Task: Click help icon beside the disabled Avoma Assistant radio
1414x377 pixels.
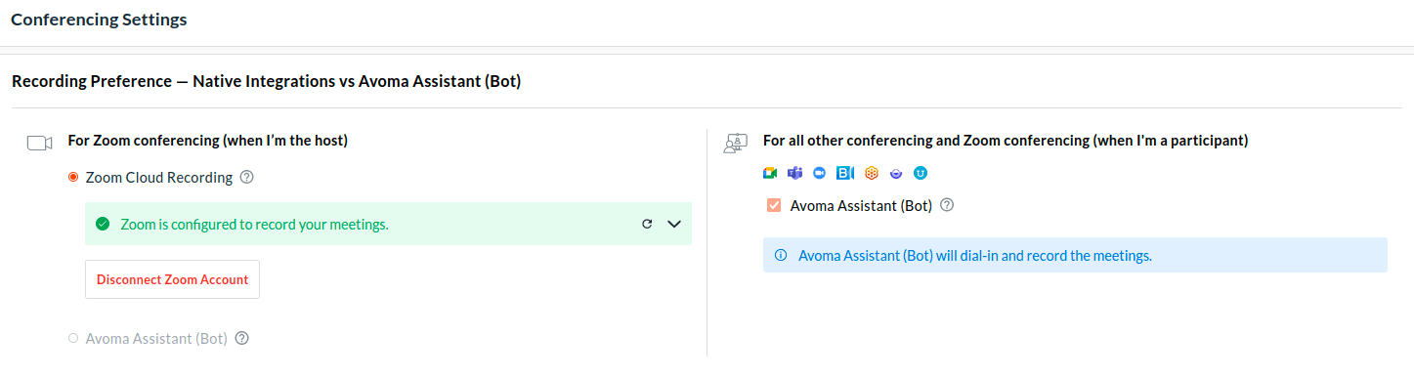Action: coord(242,338)
